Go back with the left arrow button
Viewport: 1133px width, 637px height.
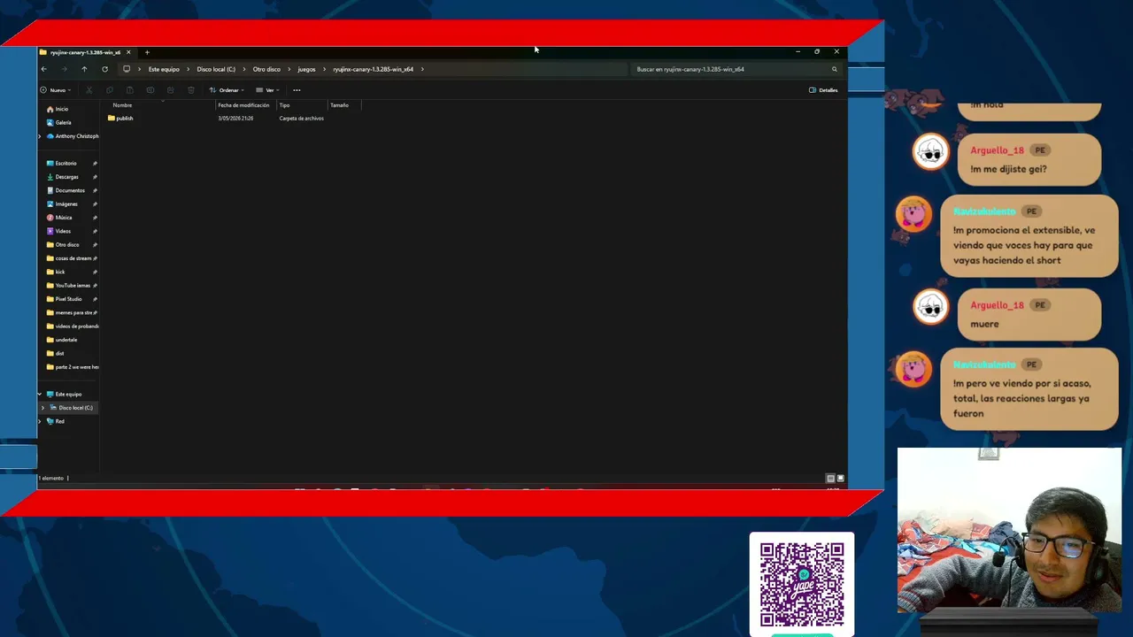(43, 69)
